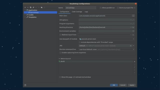Check Store as project file
Image resolution: width=160 pixels, height=90 pixels.
(x=118, y=8)
